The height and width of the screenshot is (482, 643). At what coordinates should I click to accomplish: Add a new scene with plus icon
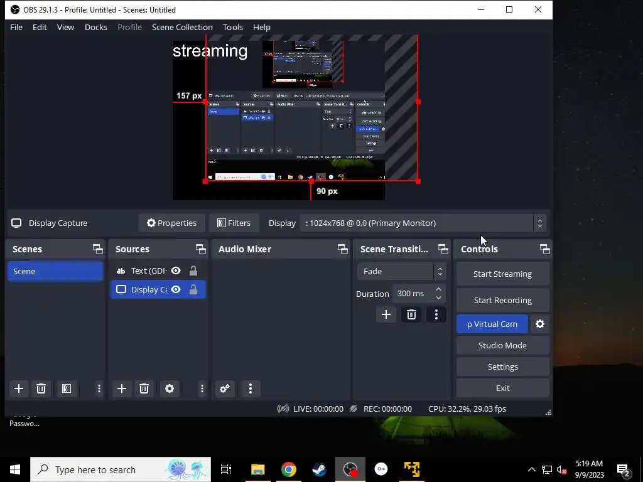point(19,388)
